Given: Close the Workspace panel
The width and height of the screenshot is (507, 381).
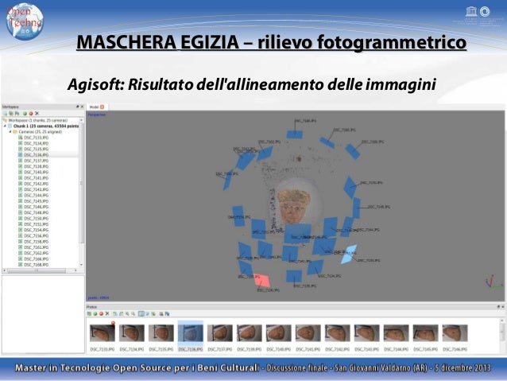Looking at the screenshot, I should pyautogui.click(x=82, y=107).
